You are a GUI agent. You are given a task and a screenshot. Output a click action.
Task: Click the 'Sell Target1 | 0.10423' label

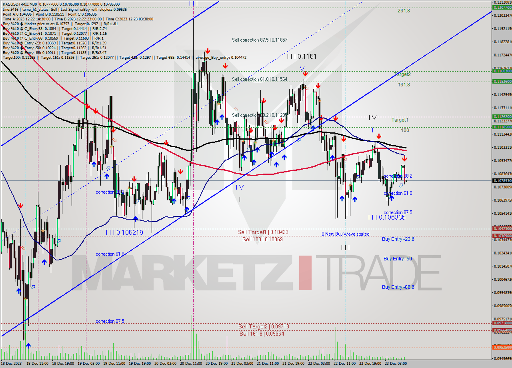[x=263, y=232]
